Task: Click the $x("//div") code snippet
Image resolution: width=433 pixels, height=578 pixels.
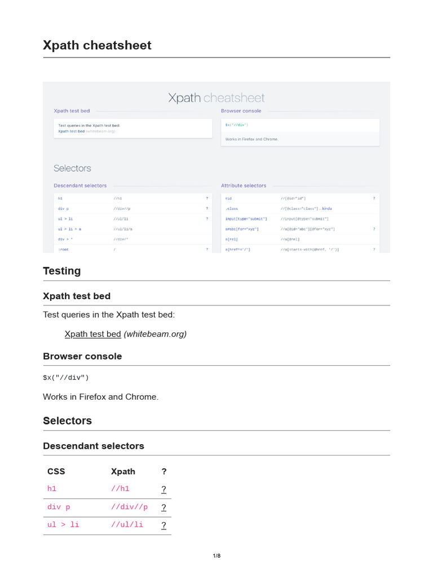Action: [x=66, y=378]
